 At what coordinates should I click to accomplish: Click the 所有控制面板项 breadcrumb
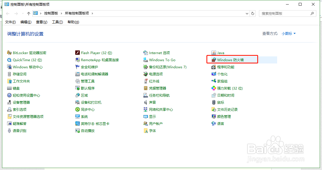[77, 13]
